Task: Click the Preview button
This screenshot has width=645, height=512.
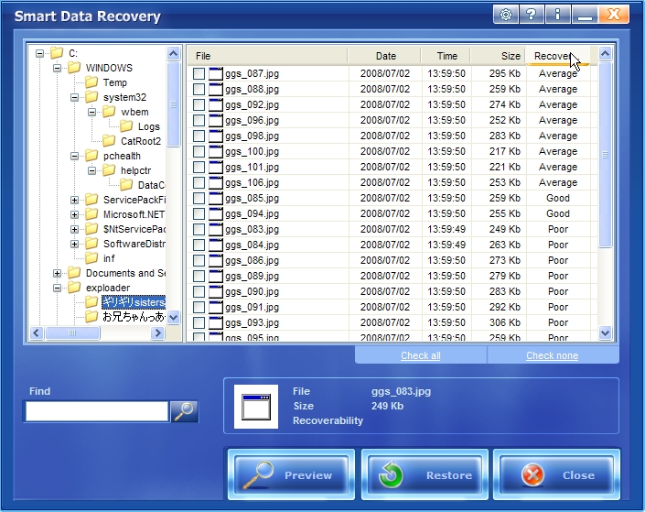Action: (291, 474)
